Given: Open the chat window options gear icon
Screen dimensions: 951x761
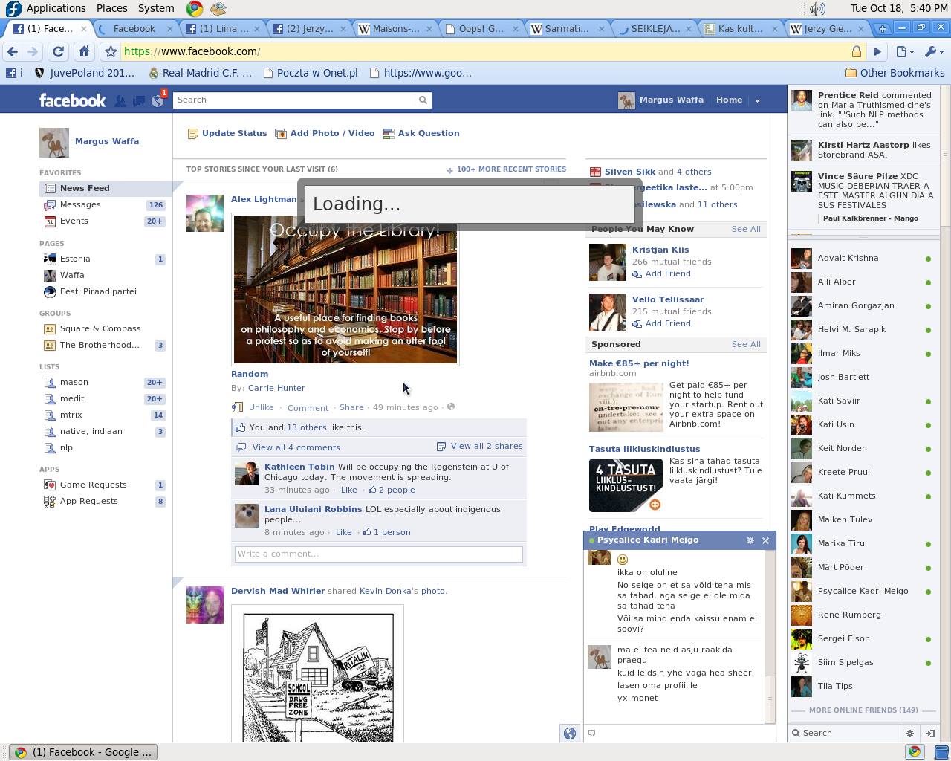Looking at the screenshot, I should (x=750, y=540).
